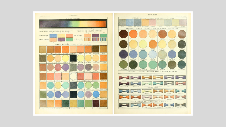Pick the pale Bleu azur circle swatch
226x127 pixels.
153,54
